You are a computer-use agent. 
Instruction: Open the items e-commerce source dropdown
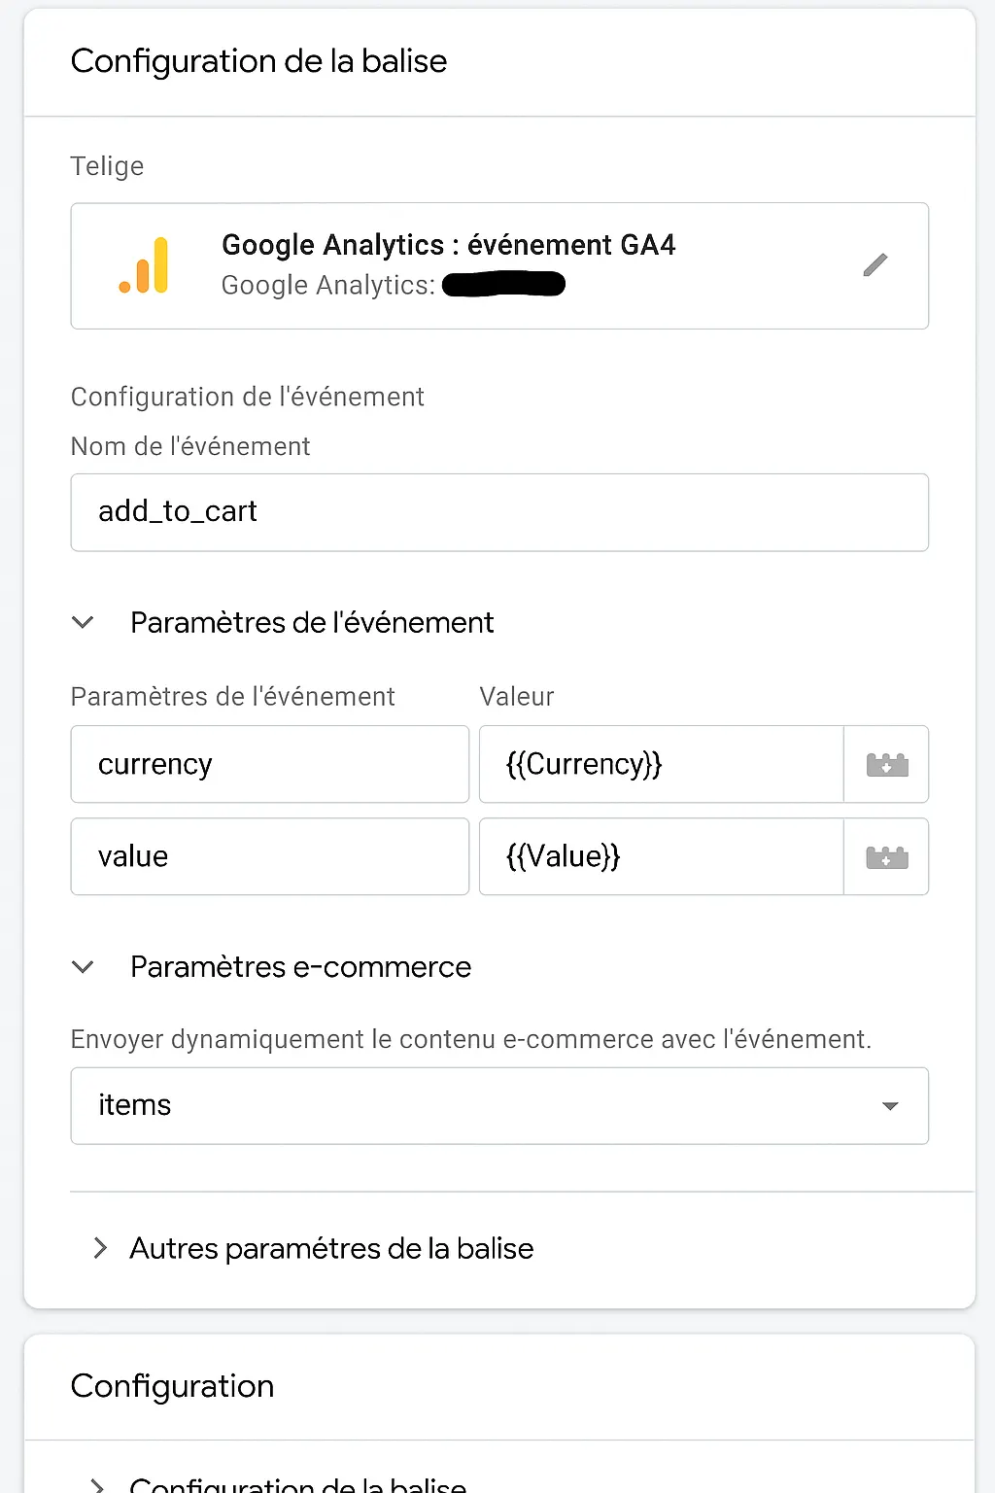[x=499, y=1106]
